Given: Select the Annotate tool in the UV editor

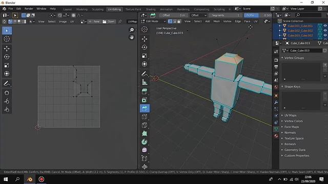Looking at the screenshot, I should pos(7,83).
